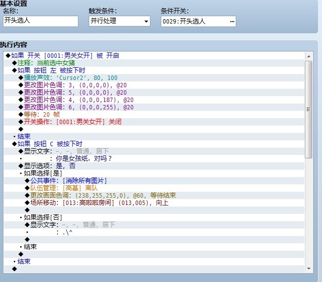The image size is (322, 282).
Task: Select the comment line 注释: 当前选中女猪
Action: coord(154,63)
